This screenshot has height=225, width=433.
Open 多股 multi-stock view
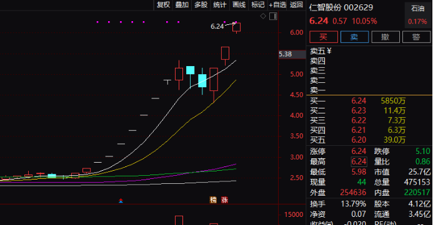201,5
